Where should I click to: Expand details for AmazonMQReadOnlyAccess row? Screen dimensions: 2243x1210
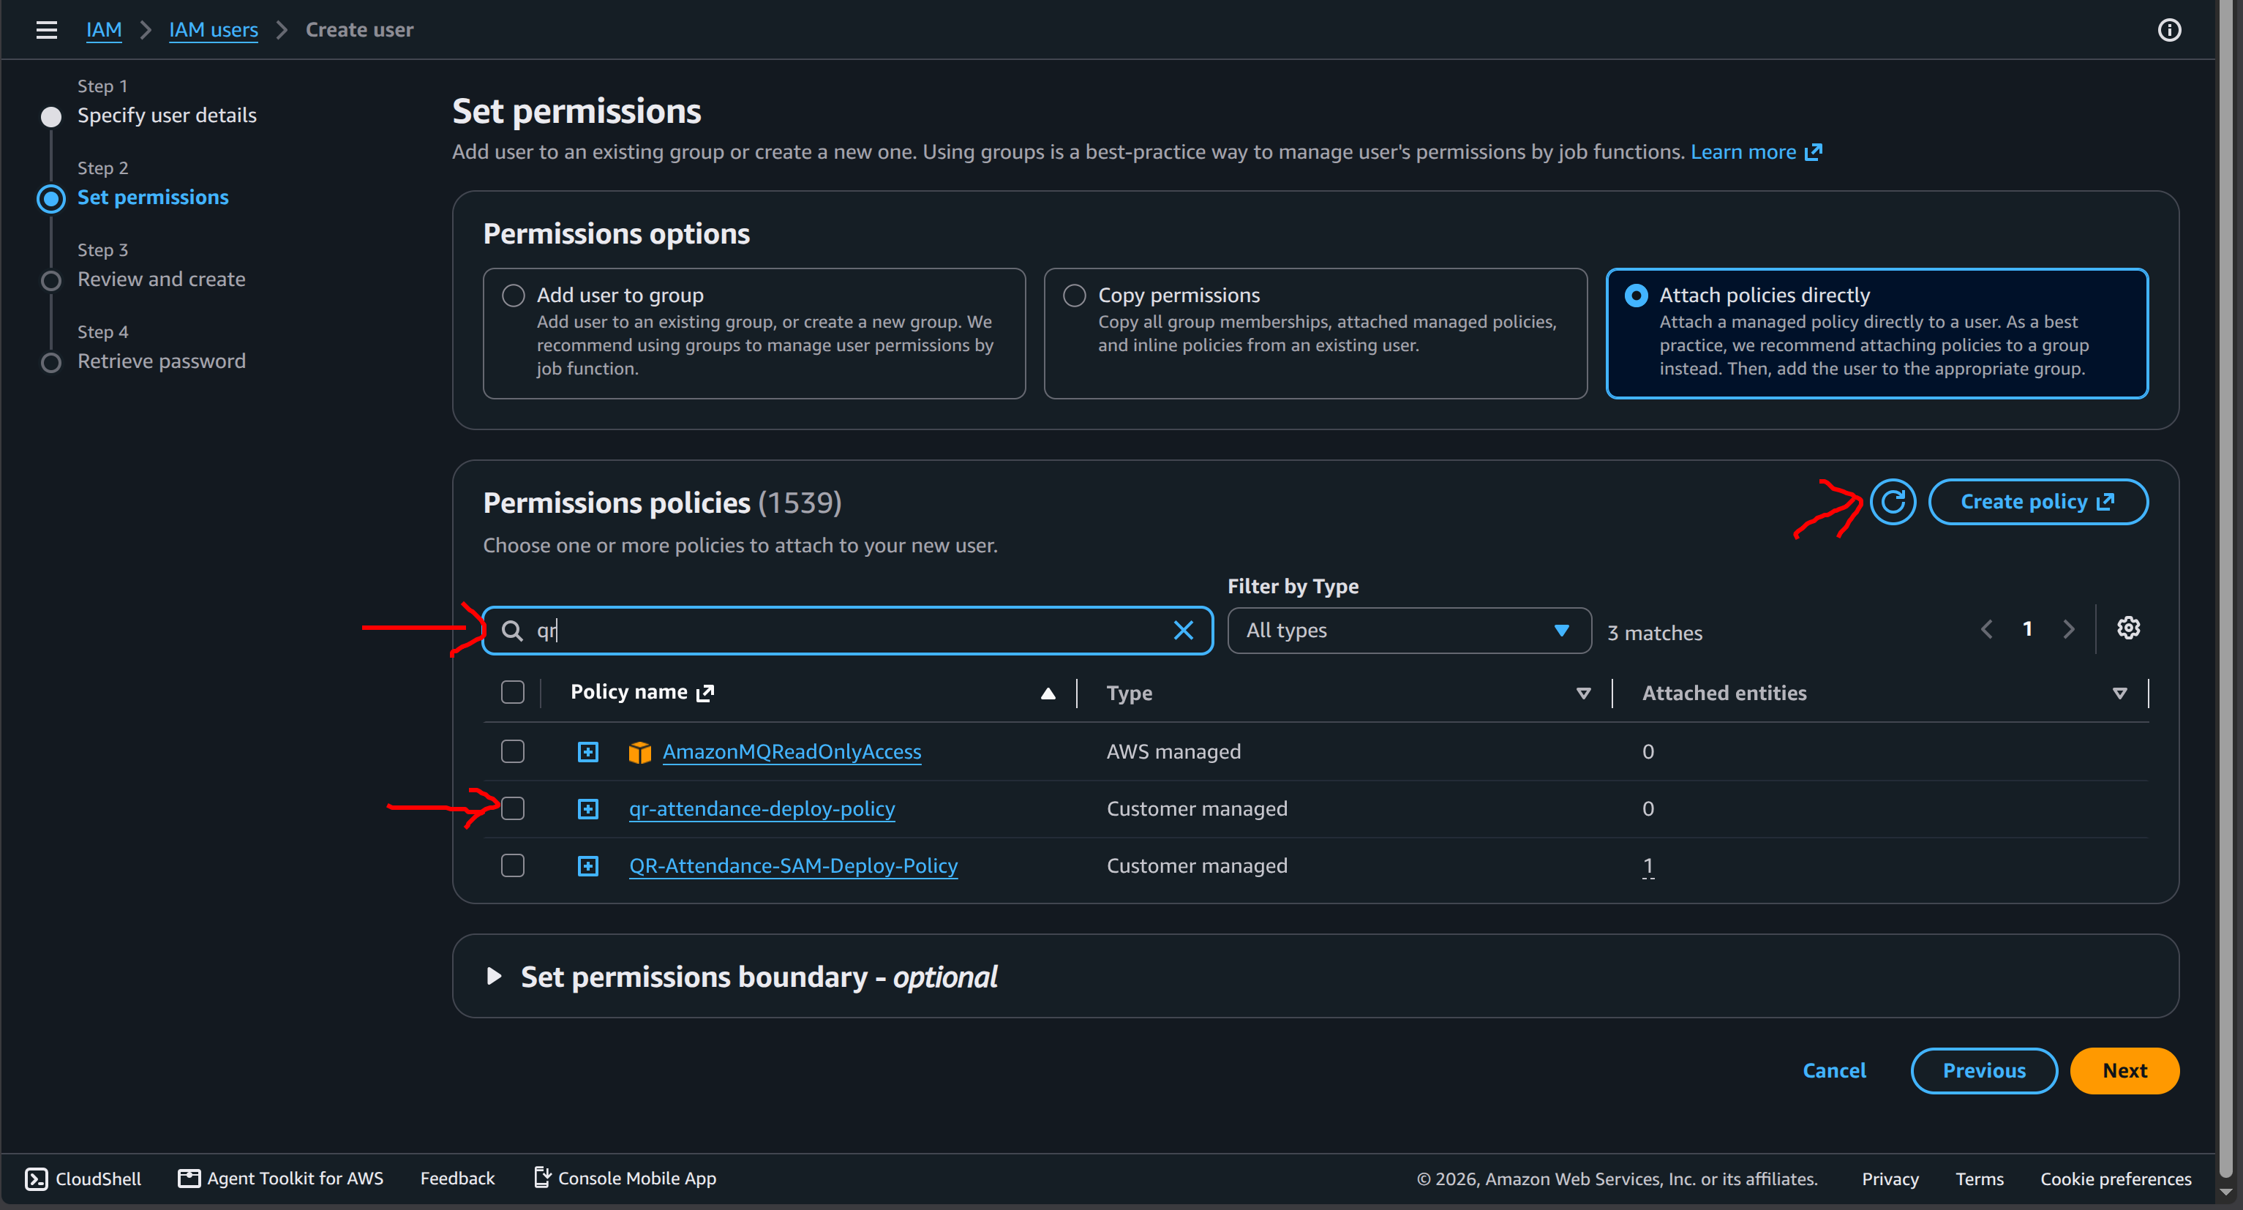point(587,751)
